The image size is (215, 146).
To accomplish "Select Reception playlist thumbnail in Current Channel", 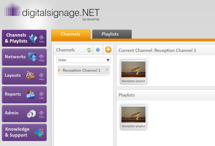I will [133, 72].
